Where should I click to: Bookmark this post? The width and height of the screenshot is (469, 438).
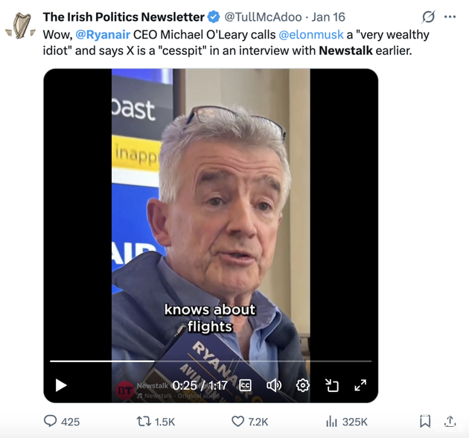[x=425, y=421]
